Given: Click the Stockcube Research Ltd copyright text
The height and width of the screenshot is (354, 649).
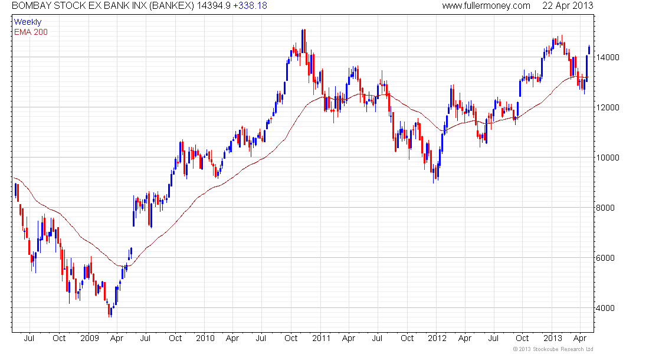Looking at the screenshot, I should (553, 349).
